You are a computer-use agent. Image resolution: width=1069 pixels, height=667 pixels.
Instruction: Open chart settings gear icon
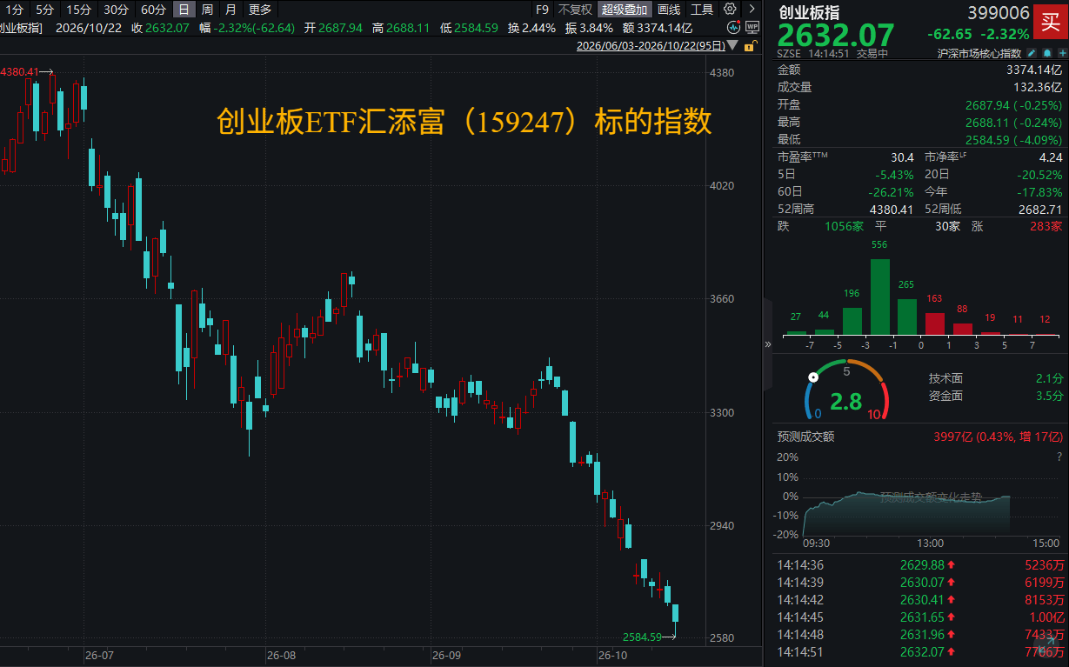(729, 10)
